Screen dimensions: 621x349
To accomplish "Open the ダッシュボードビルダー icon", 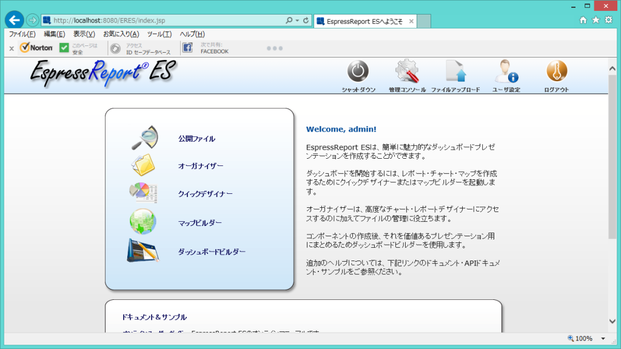I will pyautogui.click(x=143, y=251).
